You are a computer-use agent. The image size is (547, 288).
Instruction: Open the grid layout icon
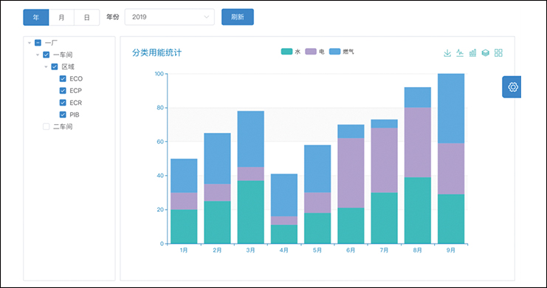point(498,53)
